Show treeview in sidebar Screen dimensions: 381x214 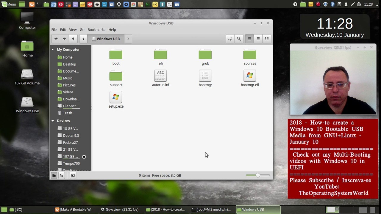click(62, 175)
